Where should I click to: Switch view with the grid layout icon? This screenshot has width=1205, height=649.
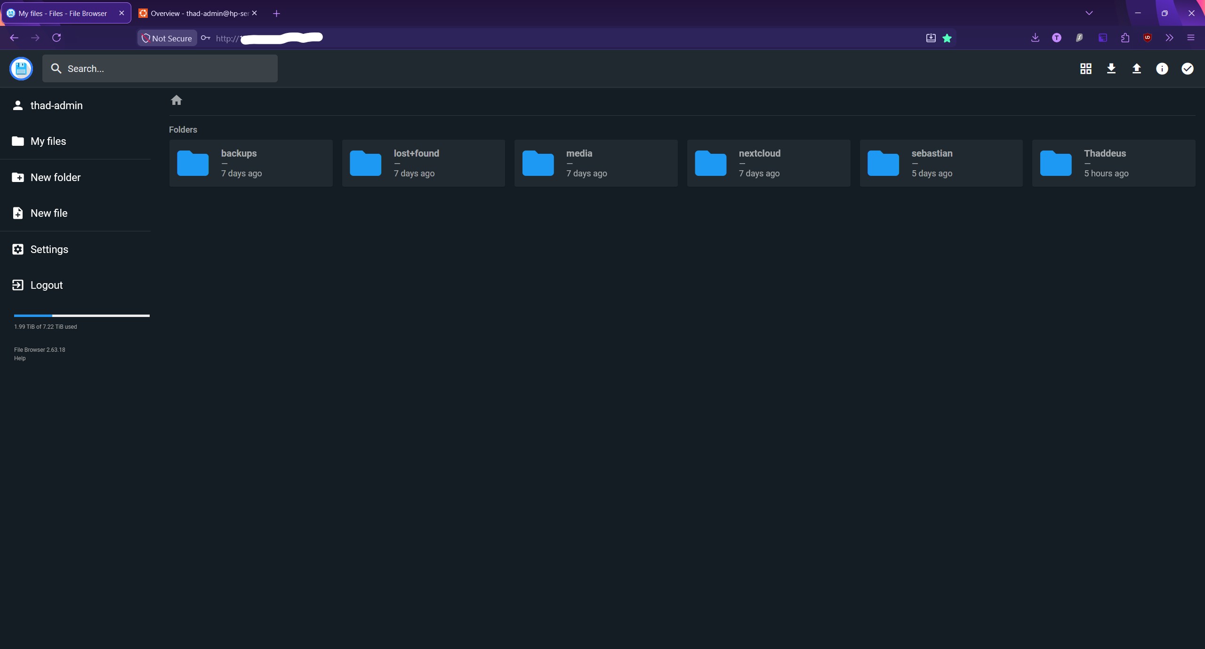[x=1085, y=69]
